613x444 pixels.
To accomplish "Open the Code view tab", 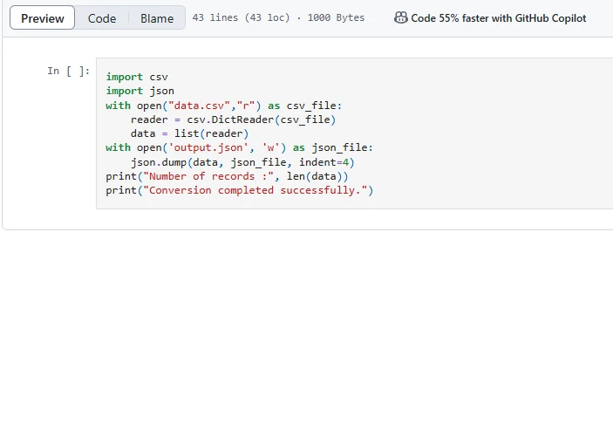I will (102, 18).
